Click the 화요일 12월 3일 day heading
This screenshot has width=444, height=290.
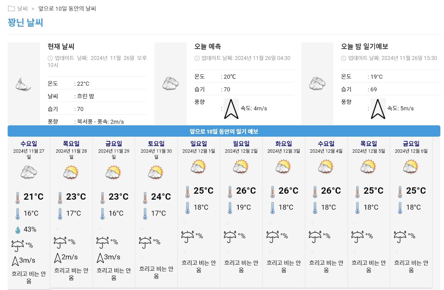tap(284, 144)
